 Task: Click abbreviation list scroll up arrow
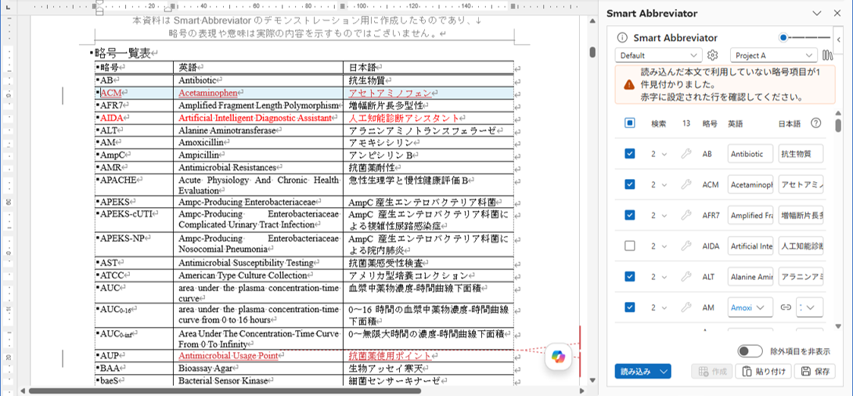point(839,112)
